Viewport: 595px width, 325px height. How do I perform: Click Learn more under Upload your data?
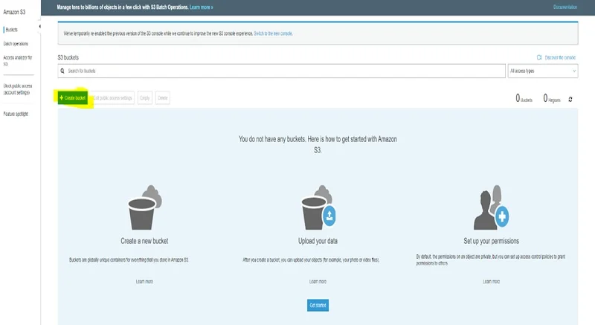(318, 281)
